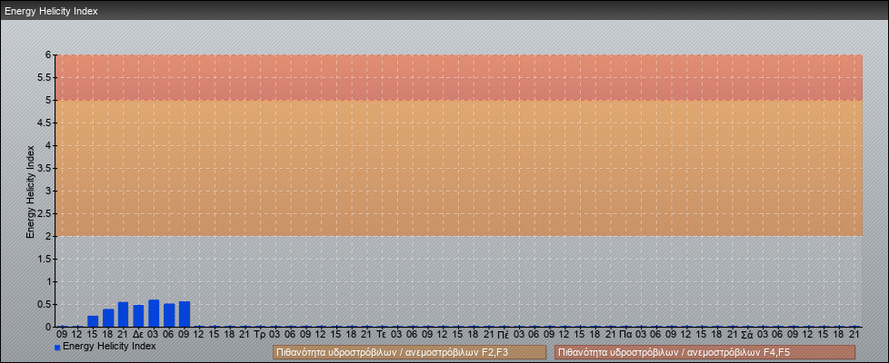Click the 5 value on the y-axis
The height and width of the screenshot is (363, 889).
point(48,100)
